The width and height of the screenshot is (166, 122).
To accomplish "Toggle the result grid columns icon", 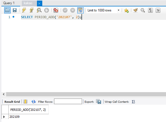I will pyautogui.click(x=25, y=102).
